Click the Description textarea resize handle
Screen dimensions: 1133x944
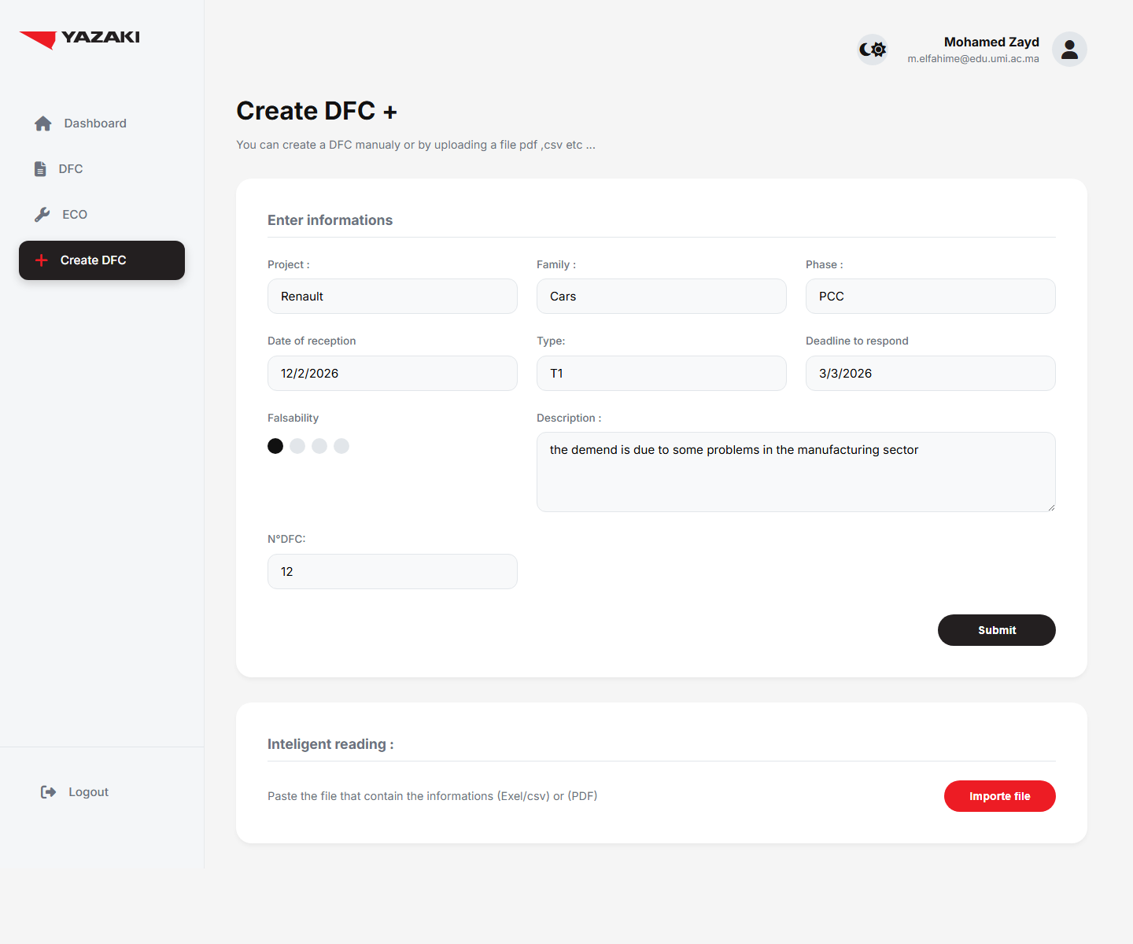[x=1050, y=507]
